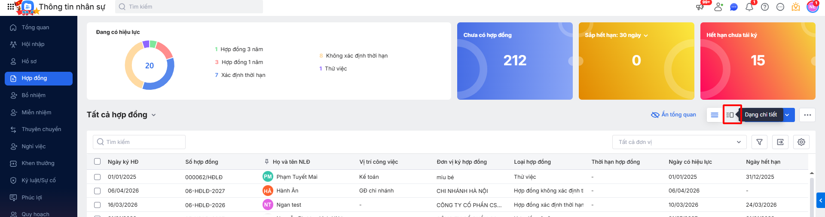Screen dimensions: 825x217
Task: Open the app launcher grid icon
Action: point(10,7)
